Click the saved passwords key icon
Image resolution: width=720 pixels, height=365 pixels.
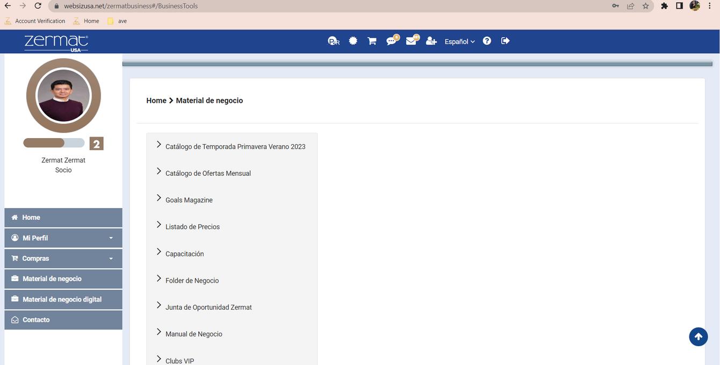(615, 6)
